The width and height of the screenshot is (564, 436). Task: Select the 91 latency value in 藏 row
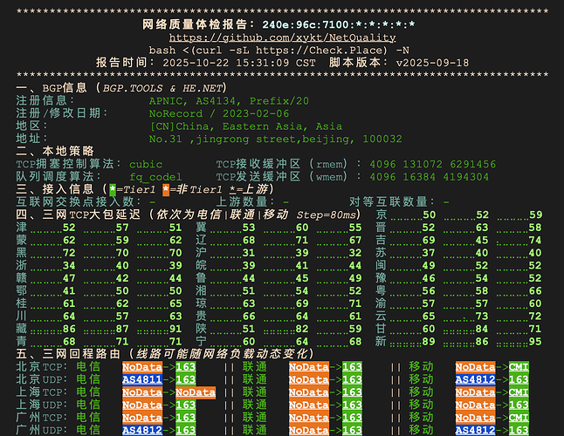pyautogui.click(x=175, y=329)
